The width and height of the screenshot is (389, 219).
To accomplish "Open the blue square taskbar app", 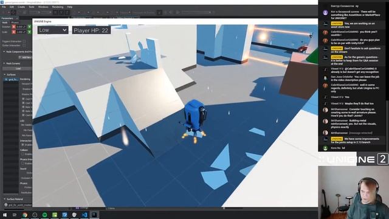I will pyautogui.click(x=64, y=215).
